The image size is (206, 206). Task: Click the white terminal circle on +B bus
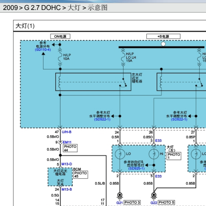163,44
